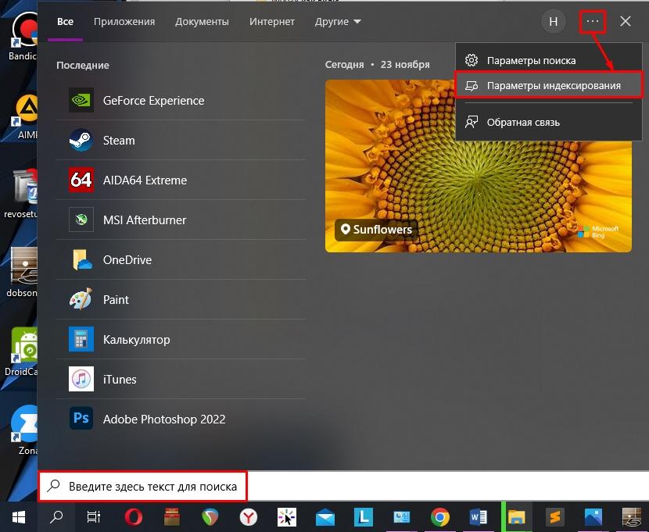
Task: Open Калькулятор calculator icon
Action: [x=81, y=339]
